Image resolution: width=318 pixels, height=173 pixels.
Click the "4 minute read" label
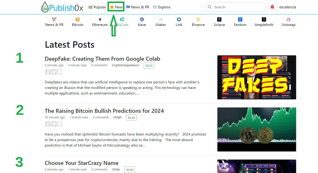[77, 65]
